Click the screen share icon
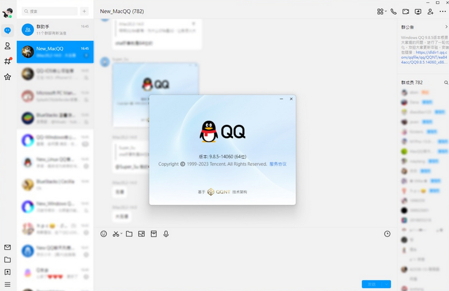This screenshot has width=449, height=291. point(418,12)
